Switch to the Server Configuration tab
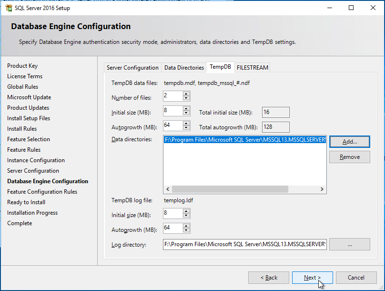Image resolution: width=385 pixels, height=291 pixels. (132, 68)
